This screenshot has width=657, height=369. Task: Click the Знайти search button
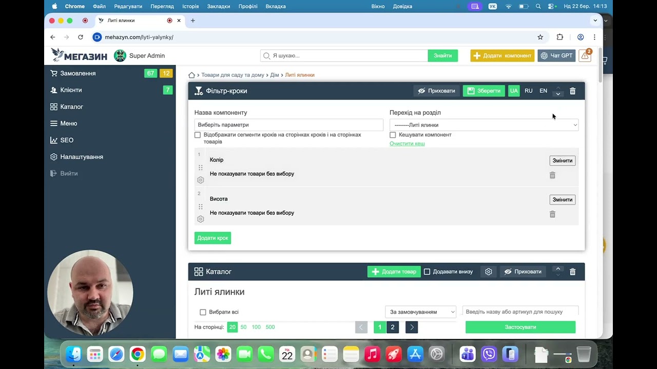coord(443,55)
